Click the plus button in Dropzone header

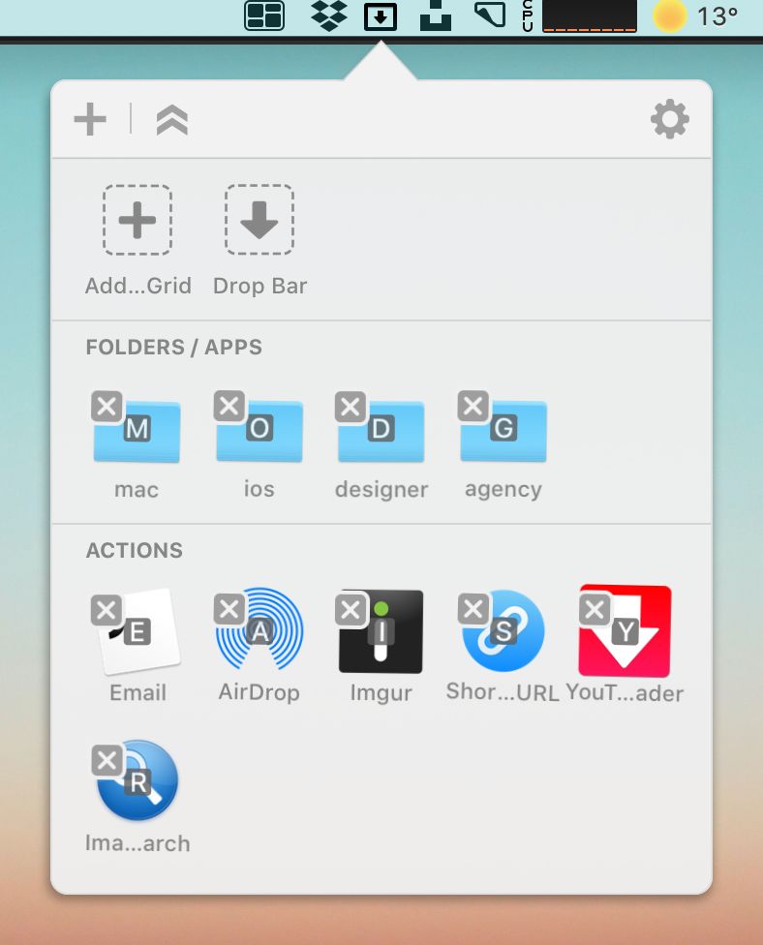[x=90, y=119]
